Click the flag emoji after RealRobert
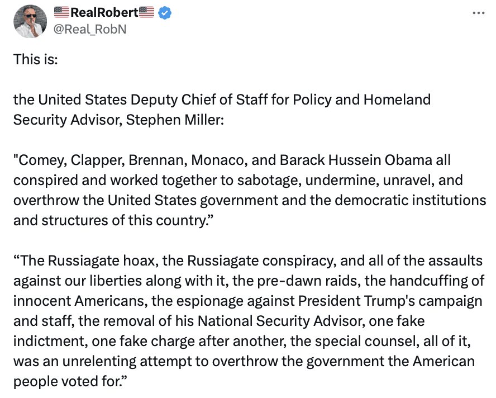This screenshot has height=398, width=496. point(146,13)
